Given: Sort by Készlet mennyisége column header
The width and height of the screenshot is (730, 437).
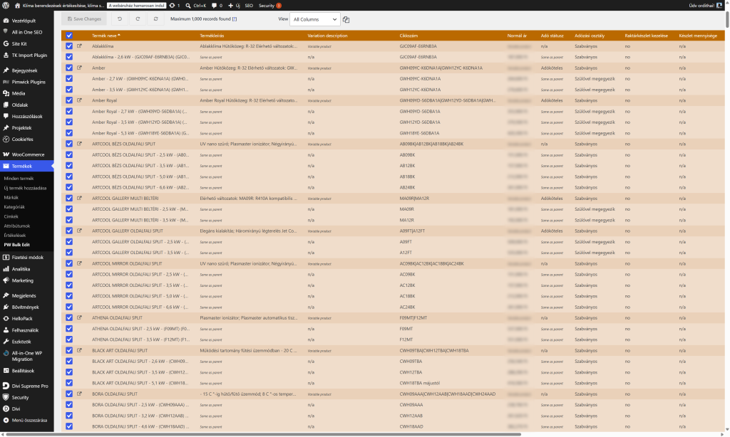Looking at the screenshot, I should (698, 36).
